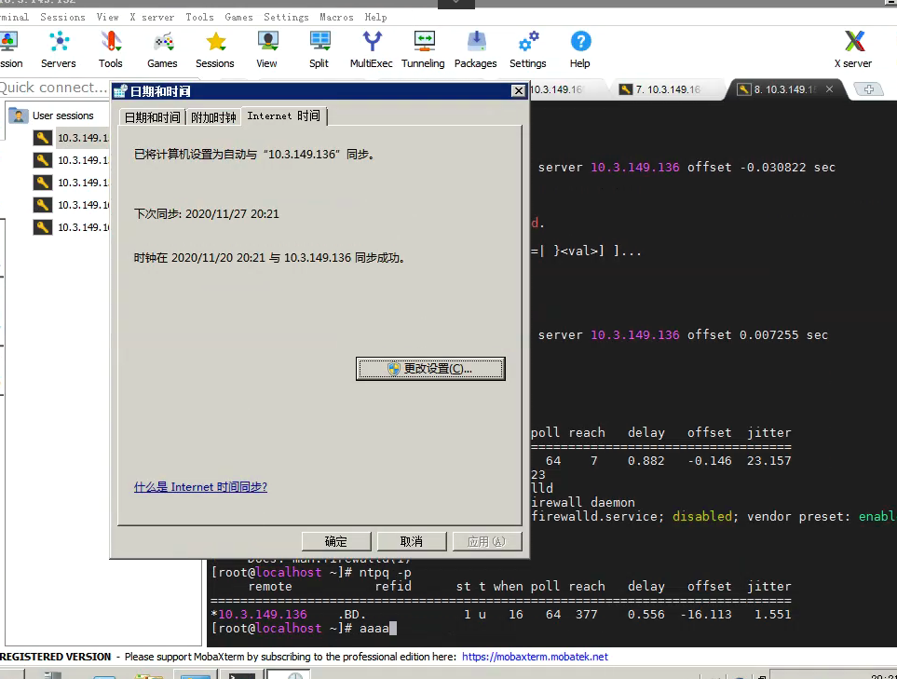897x679 pixels.
Task: Click the View toolbar icon
Action: coord(266,49)
